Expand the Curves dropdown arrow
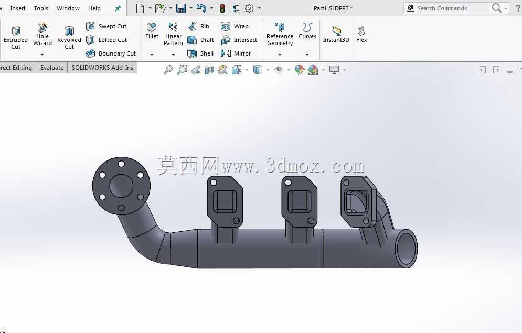 [307, 55]
